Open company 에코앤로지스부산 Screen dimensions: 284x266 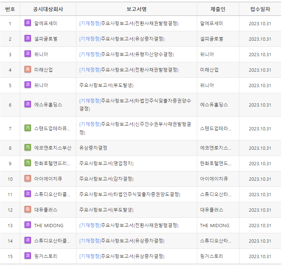(x=53, y=148)
